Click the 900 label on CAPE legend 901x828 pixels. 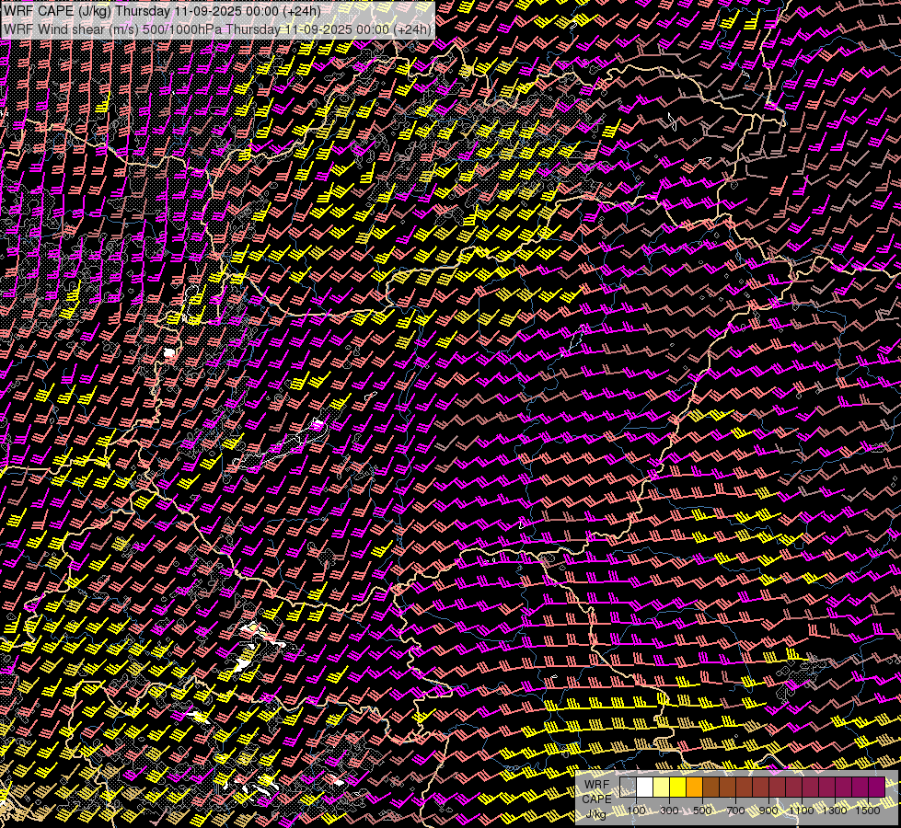click(x=768, y=811)
